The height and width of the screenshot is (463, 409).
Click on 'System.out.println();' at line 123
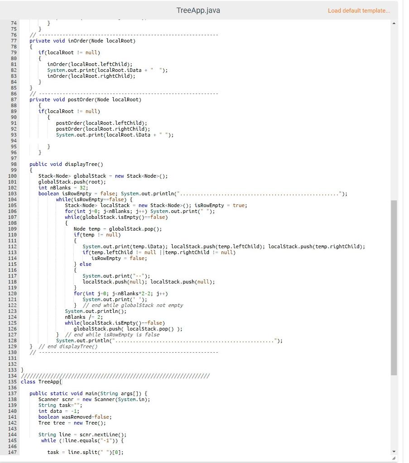(x=96, y=311)
